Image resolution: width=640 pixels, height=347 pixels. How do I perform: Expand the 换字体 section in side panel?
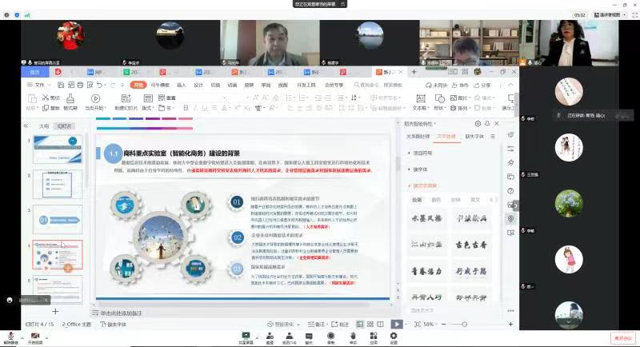[424, 170]
